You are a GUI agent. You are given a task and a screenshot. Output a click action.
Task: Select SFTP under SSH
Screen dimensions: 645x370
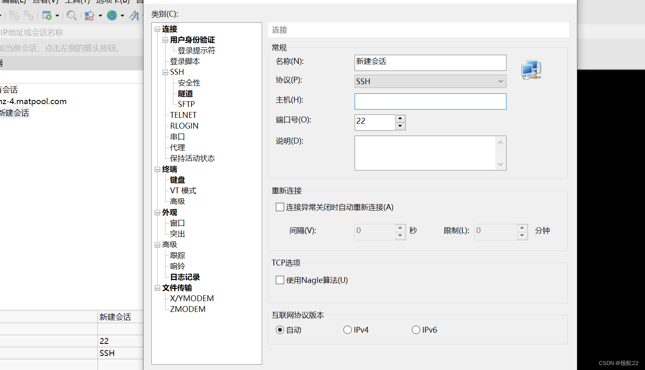[x=186, y=105]
